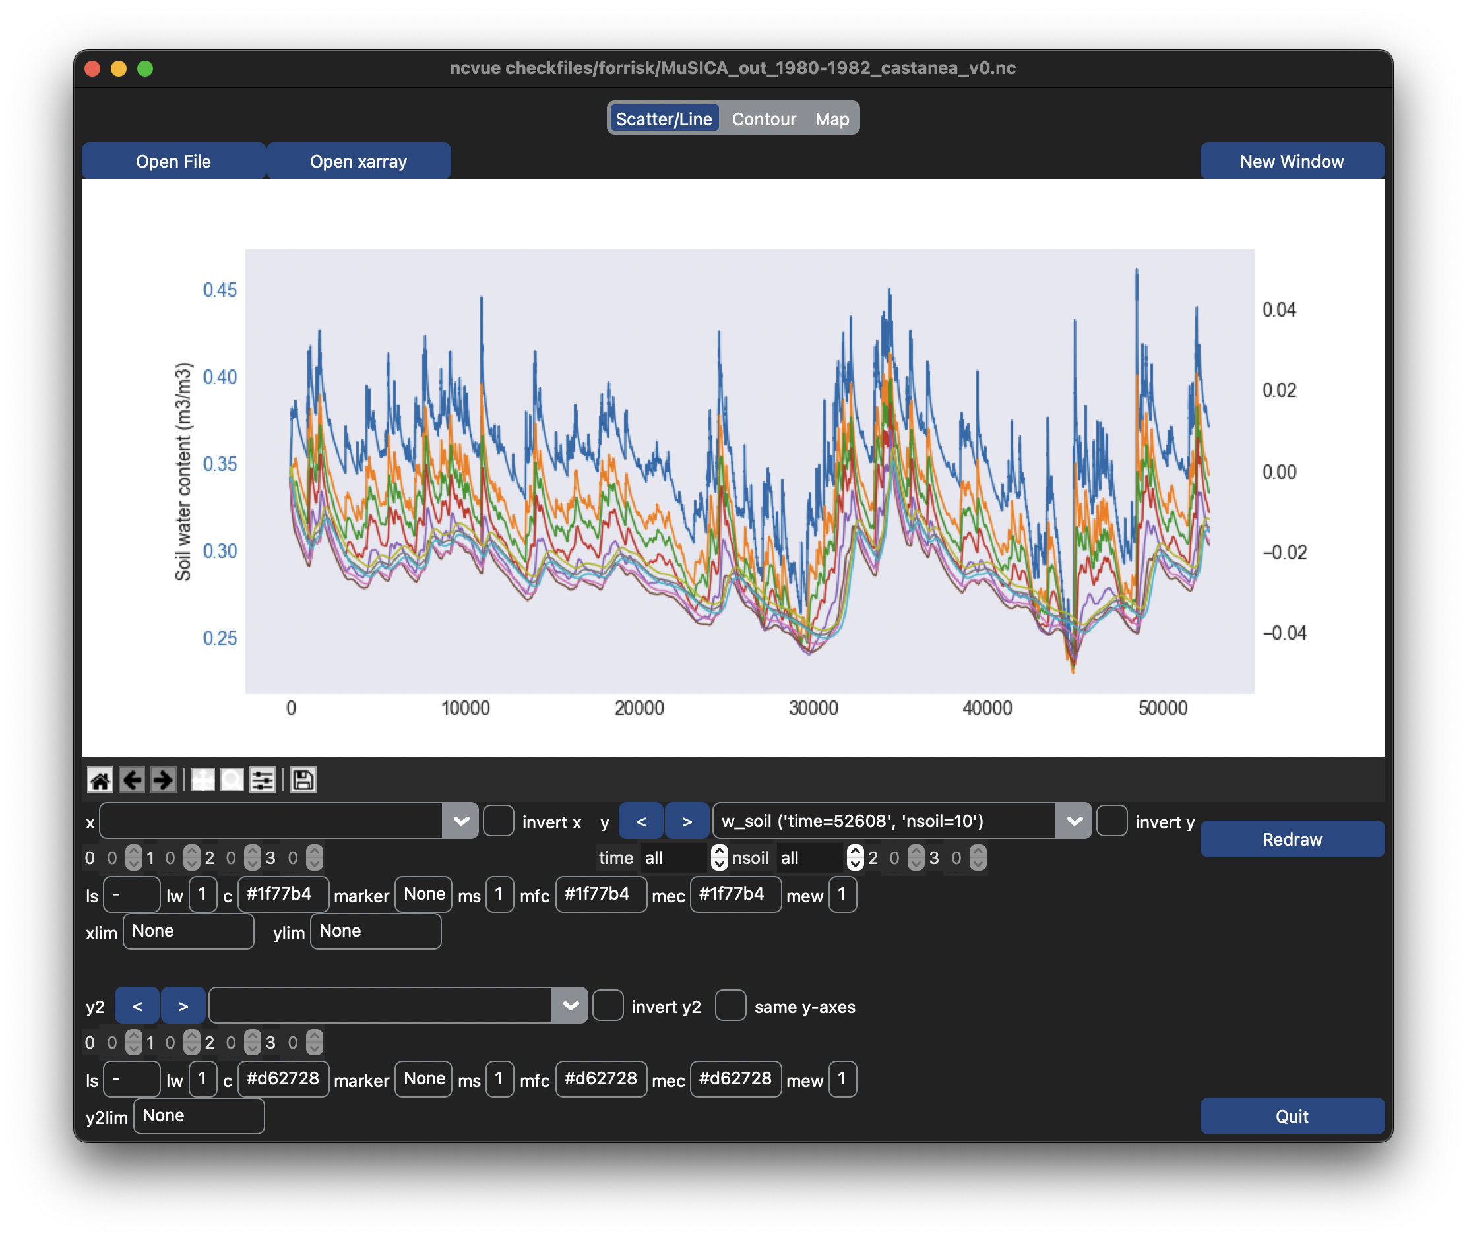Go back to previous plot view
Image resolution: width=1467 pixels, height=1240 pixels.
pos(131,780)
